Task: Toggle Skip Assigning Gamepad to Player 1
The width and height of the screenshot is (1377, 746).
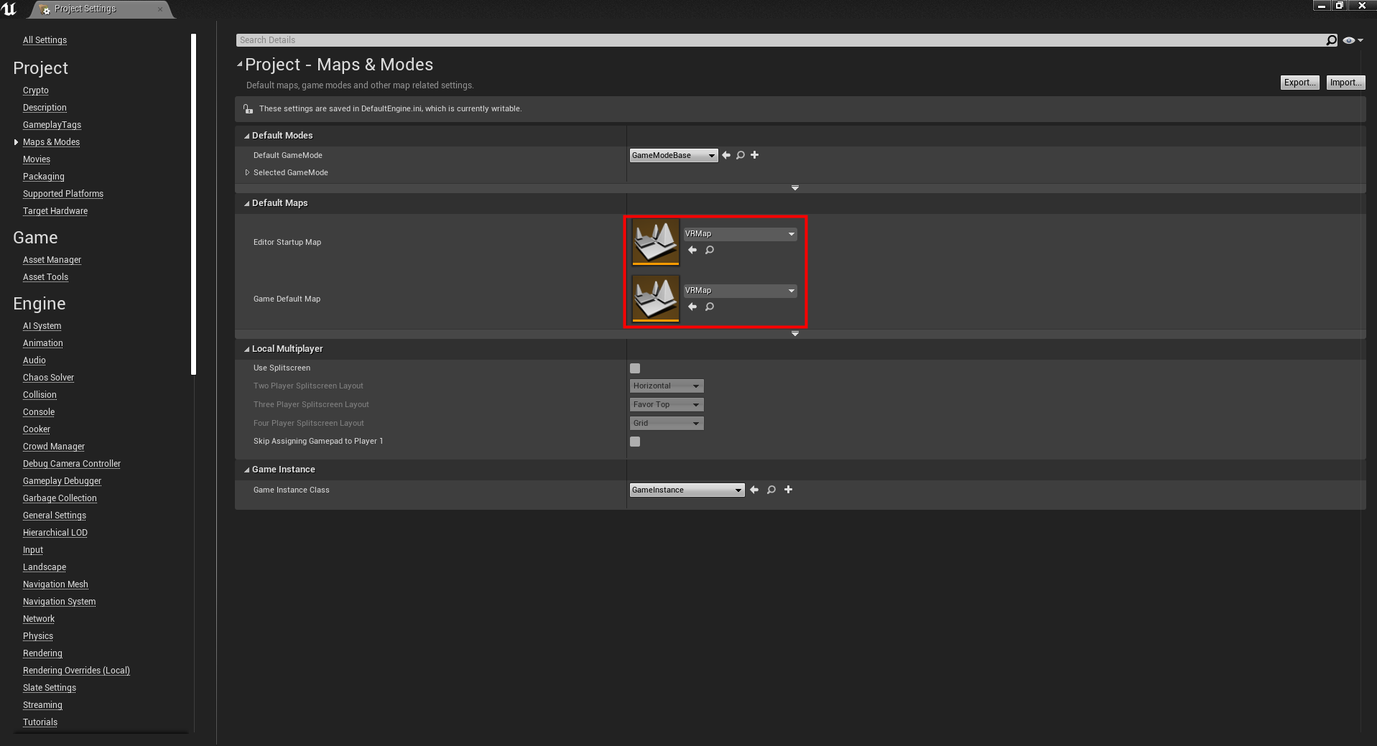Action: pyautogui.click(x=635, y=442)
